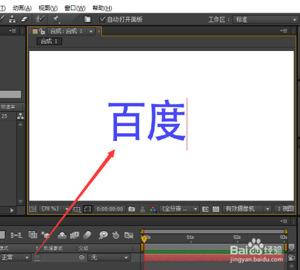Image resolution: width=300 pixels, height=270 pixels.
Task: Open the toggle panels icon in toolbar
Action: coord(88,19)
